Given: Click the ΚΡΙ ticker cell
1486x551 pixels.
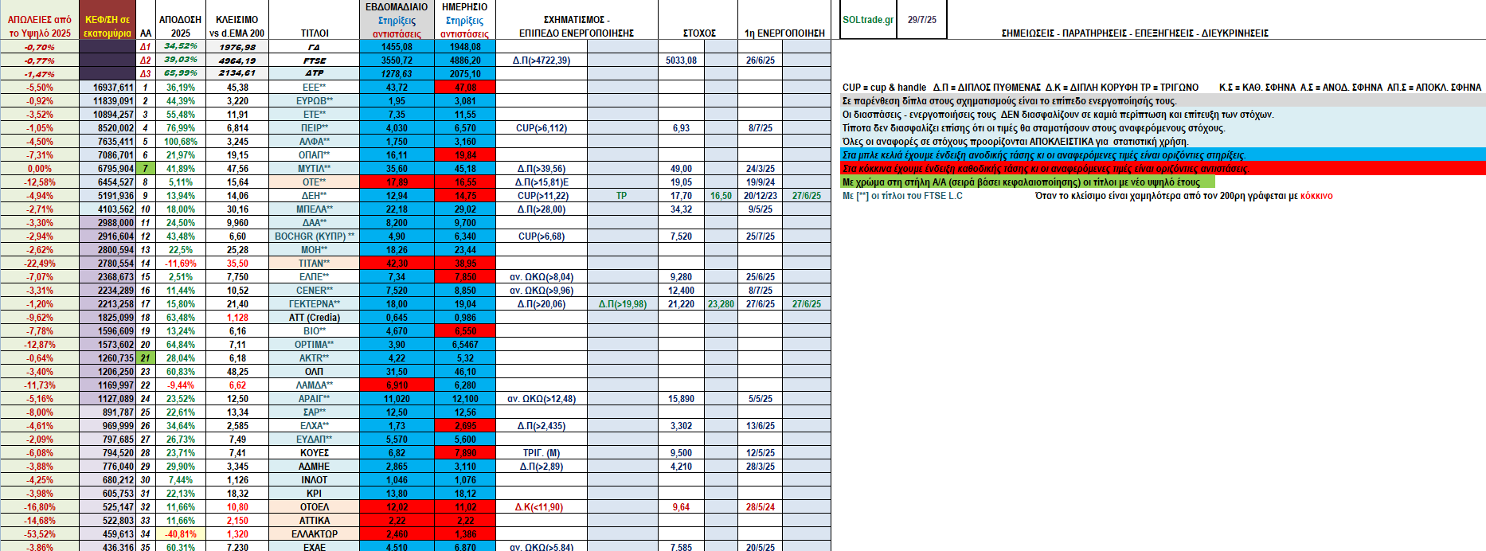Looking at the screenshot, I should tap(315, 494).
